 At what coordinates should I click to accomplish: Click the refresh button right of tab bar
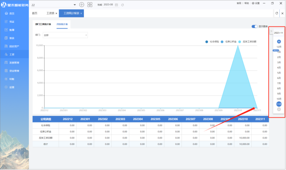point(276,13)
